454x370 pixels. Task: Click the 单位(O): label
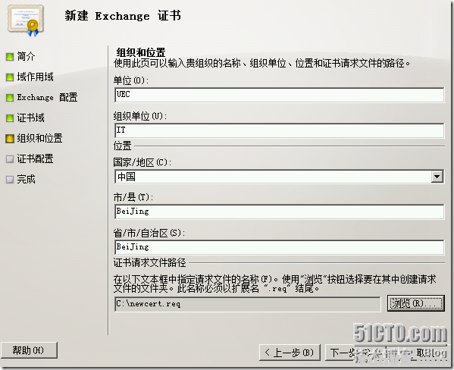click(x=131, y=80)
